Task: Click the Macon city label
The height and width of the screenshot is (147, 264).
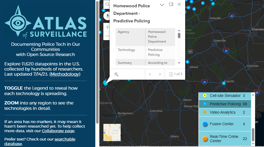Action: point(187,100)
